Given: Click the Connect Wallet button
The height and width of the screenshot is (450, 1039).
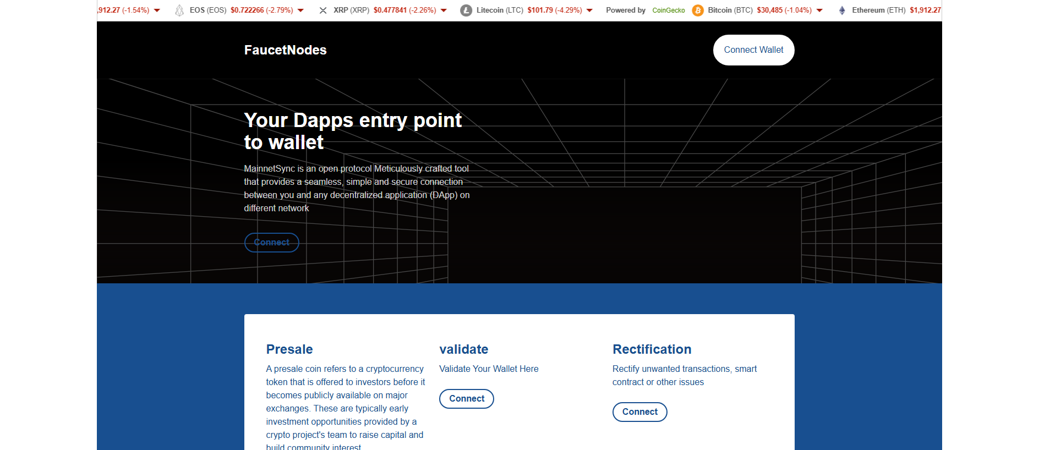Looking at the screenshot, I should click(x=753, y=50).
